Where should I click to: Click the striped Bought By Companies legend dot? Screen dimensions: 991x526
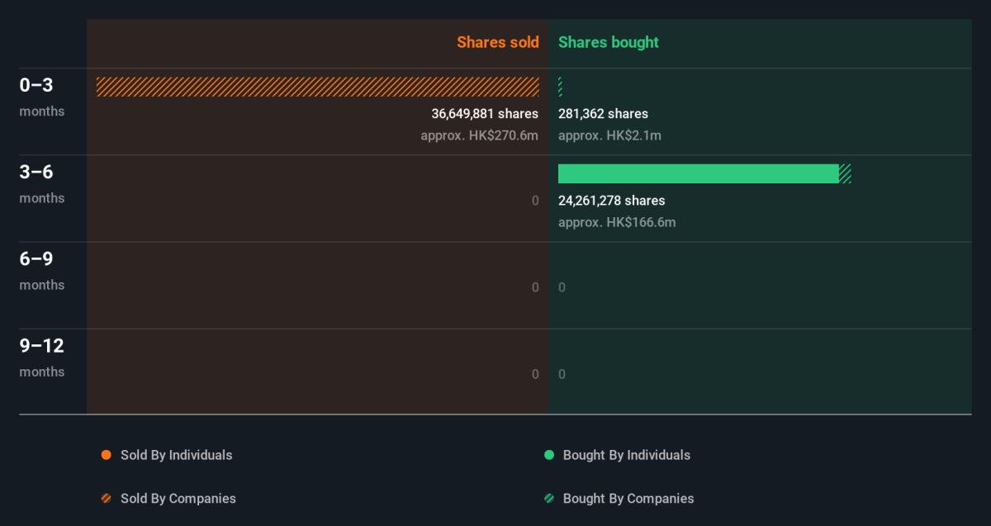pyautogui.click(x=548, y=499)
